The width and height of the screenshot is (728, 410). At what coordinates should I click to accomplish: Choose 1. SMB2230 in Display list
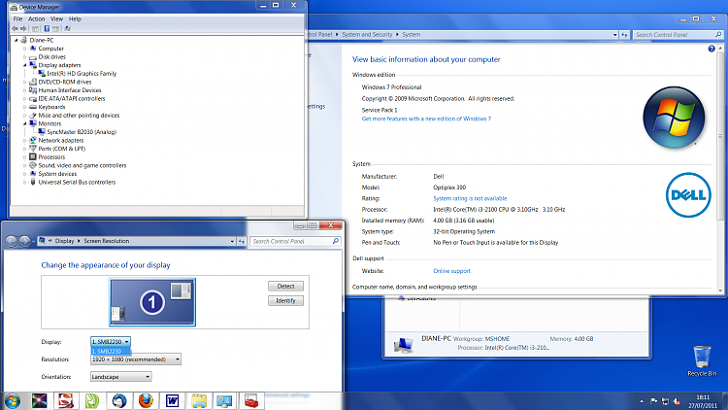point(111,352)
